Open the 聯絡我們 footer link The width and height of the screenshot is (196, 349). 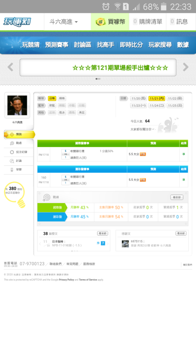55,264
